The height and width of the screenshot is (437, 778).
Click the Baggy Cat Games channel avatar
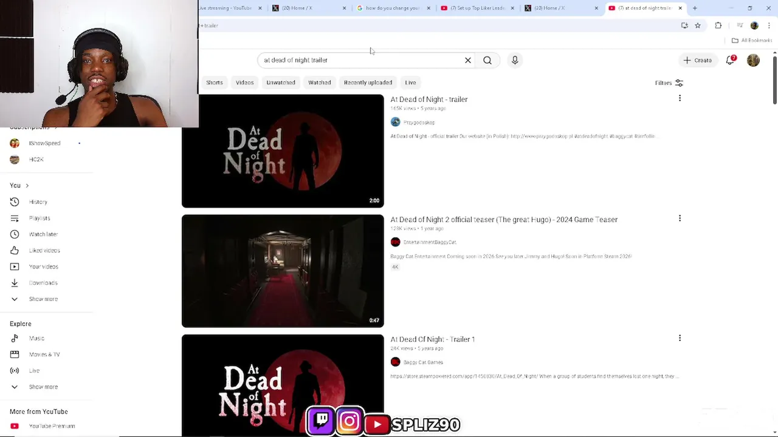[396, 362]
